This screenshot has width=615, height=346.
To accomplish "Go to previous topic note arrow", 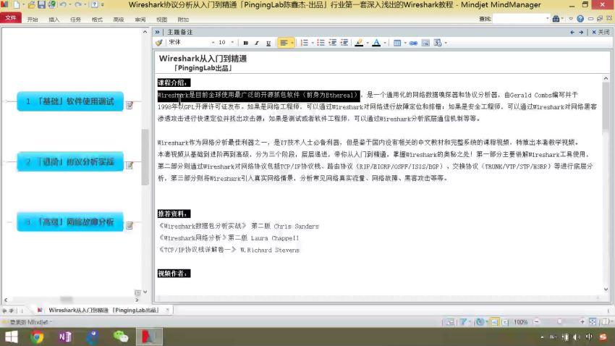I will 572,32.
